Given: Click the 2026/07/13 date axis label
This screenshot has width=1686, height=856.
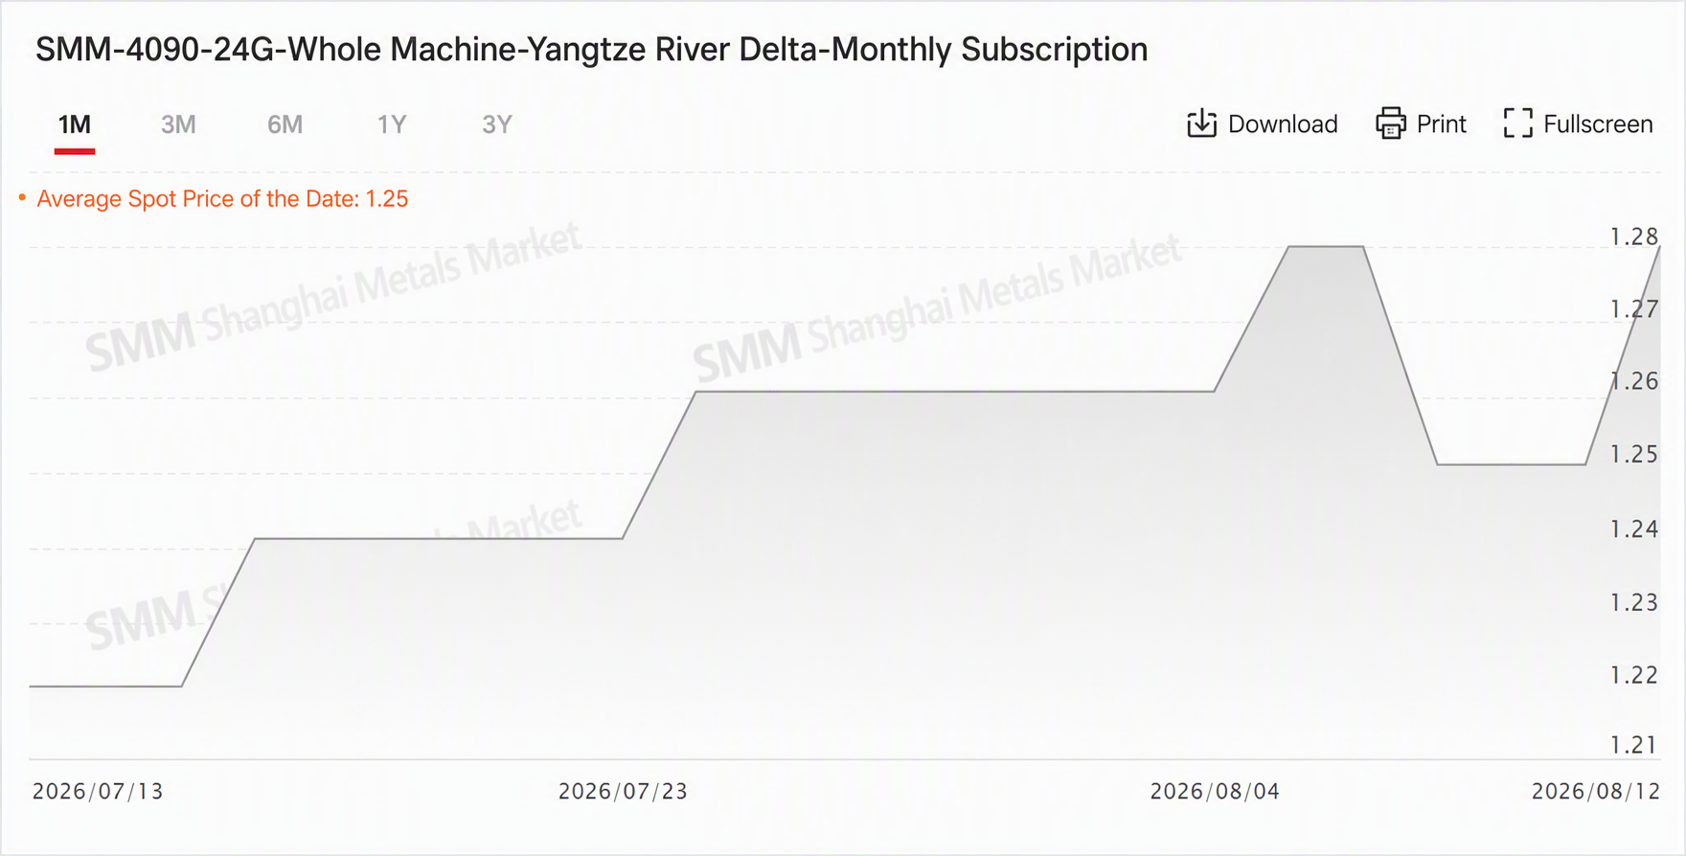Looking at the screenshot, I should pyautogui.click(x=98, y=792).
